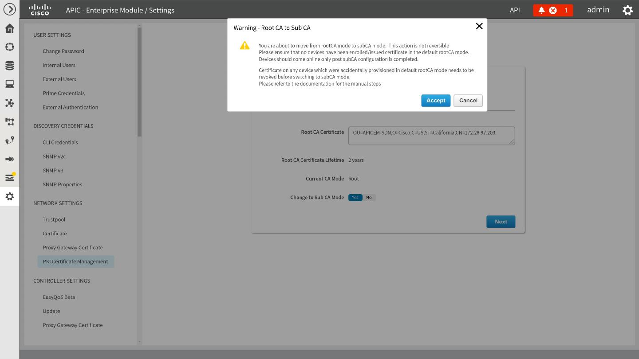Open Update under Controller Settings
639x359 pixels.
coord(51,311)
